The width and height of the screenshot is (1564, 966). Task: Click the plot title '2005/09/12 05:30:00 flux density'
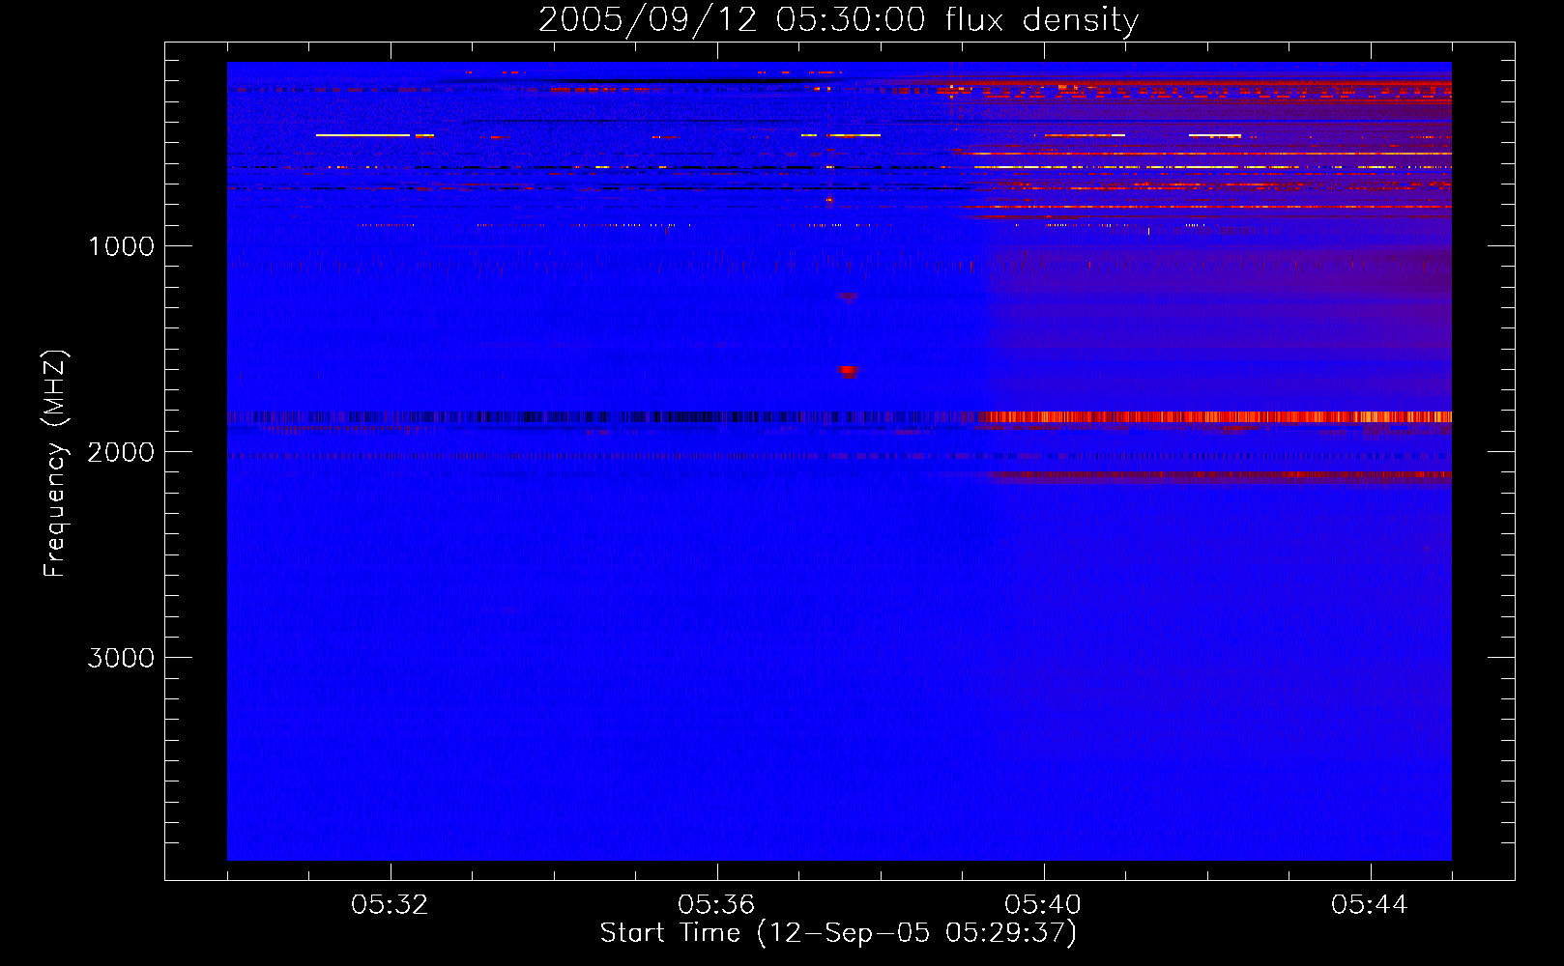[x=838, y=20]
